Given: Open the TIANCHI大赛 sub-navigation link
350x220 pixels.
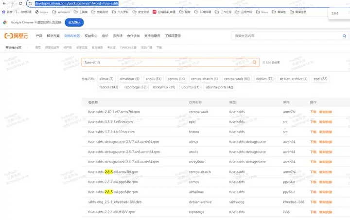Looking at the screenshot, I should (128, 48).
